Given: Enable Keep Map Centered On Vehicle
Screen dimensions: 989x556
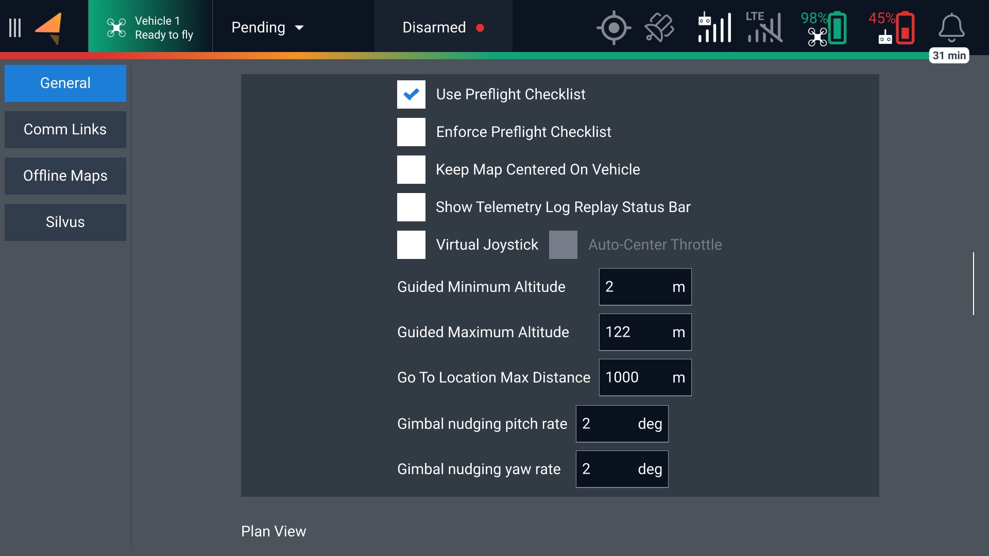Looking at the screenshot, I should click(411, 170).
